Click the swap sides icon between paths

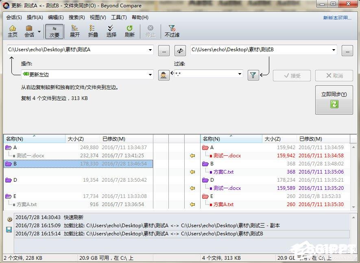[180, 50]
